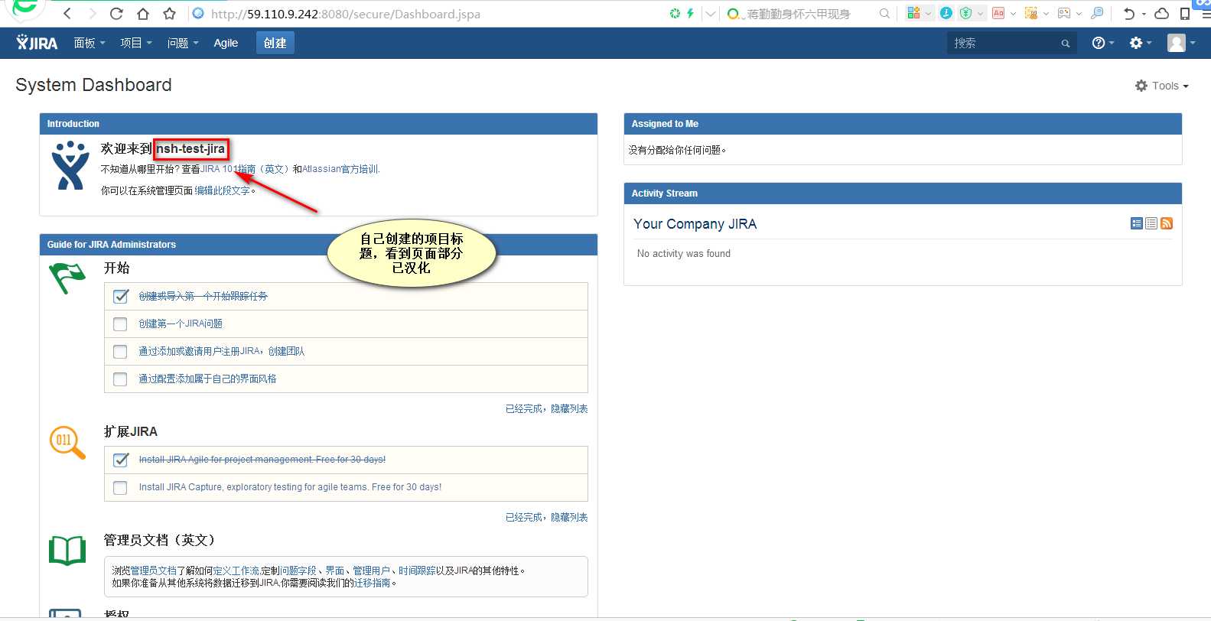Click the browser forward arrow
The height and width of the screenshot is (621, 1211).
pyautogui.click(x=92, y=14)
